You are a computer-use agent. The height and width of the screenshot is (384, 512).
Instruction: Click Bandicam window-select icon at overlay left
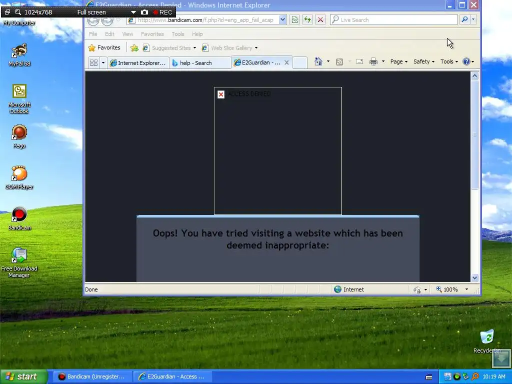[7, 12]
